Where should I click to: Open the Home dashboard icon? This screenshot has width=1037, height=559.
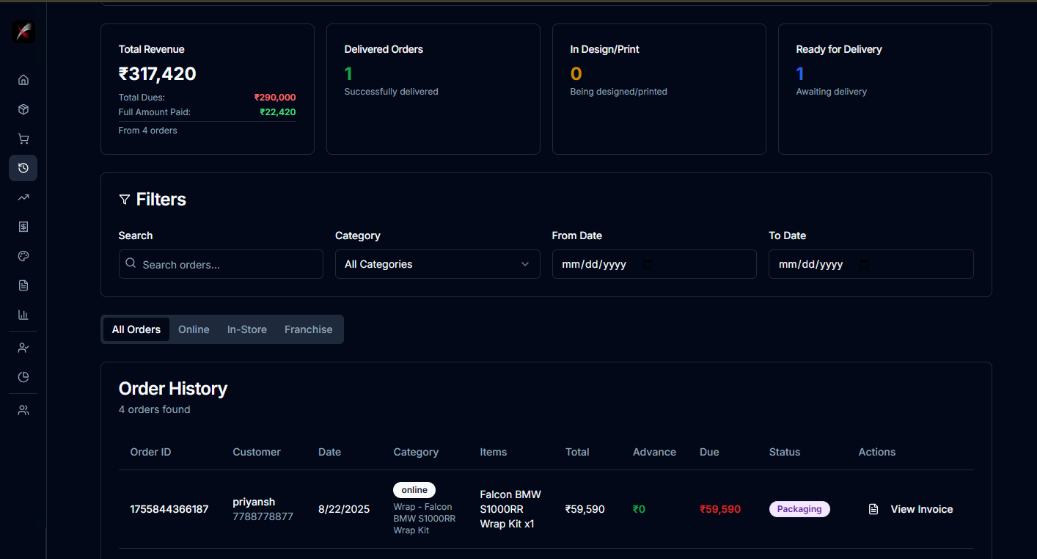23,79
